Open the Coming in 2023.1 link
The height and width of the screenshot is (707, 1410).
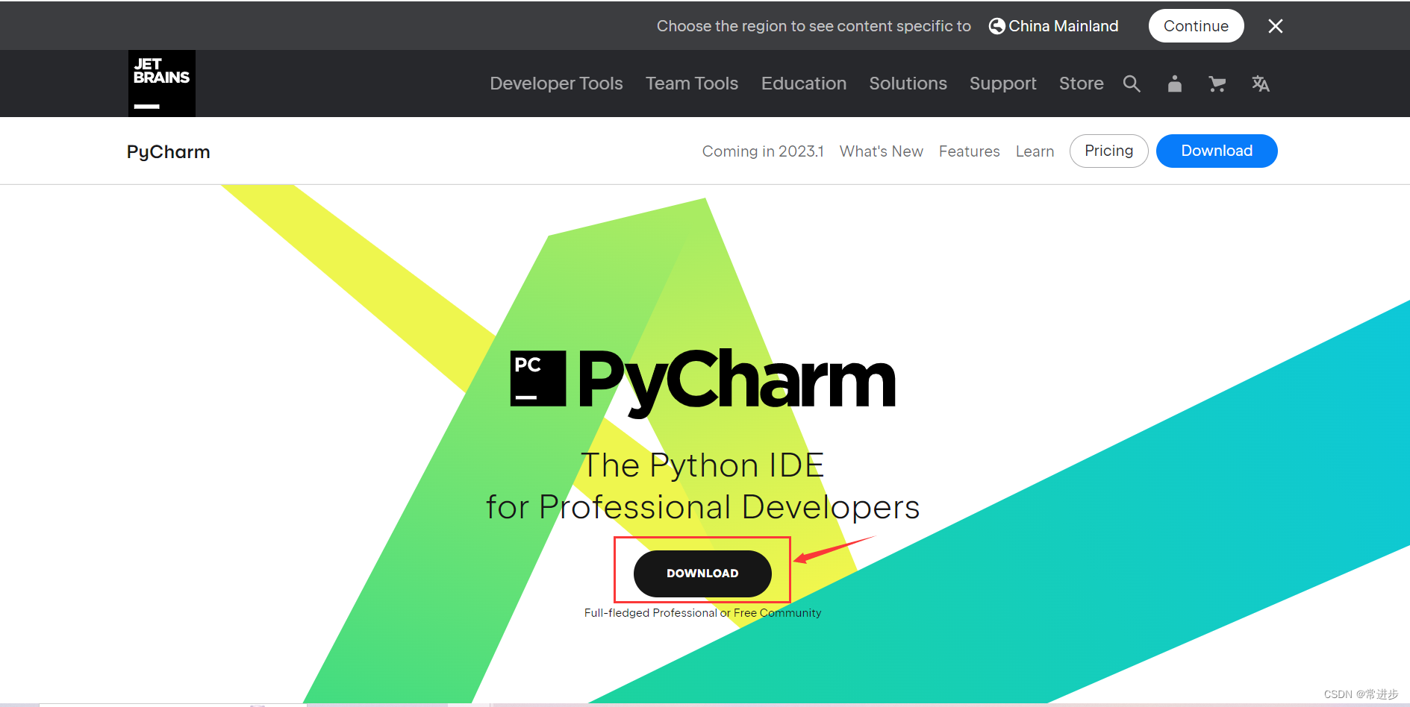coord(763,151)
